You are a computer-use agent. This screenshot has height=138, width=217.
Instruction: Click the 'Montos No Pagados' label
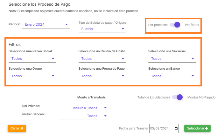(x=202, y=97)
